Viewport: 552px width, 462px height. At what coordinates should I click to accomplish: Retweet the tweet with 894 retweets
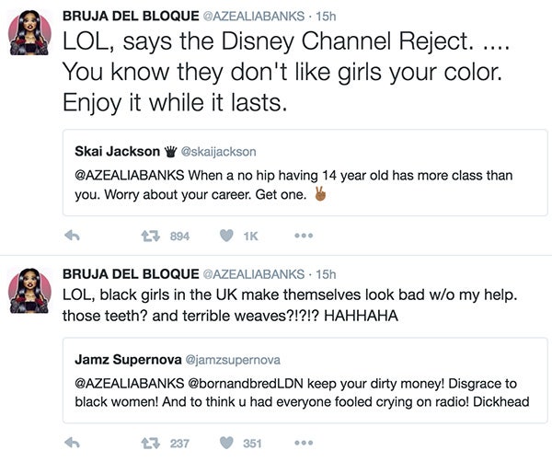pos(145,237)
